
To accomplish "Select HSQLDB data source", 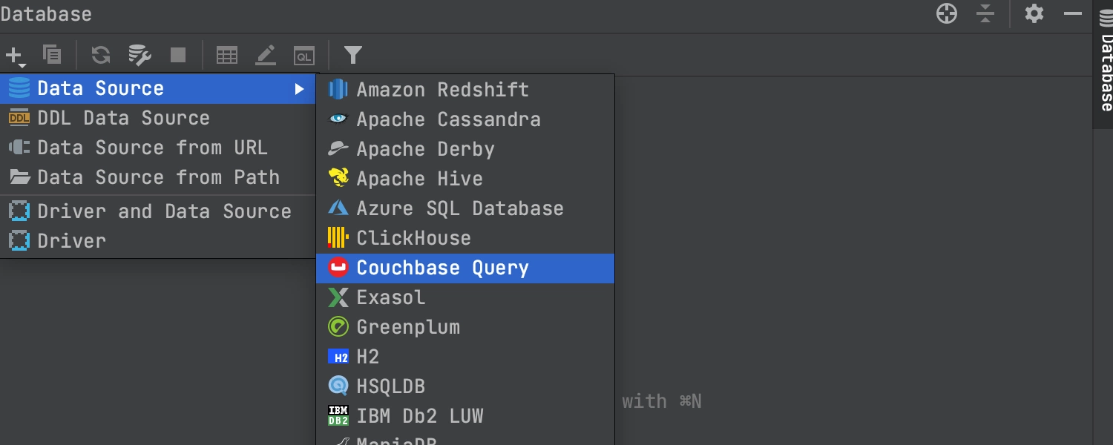I will (465, 386).
